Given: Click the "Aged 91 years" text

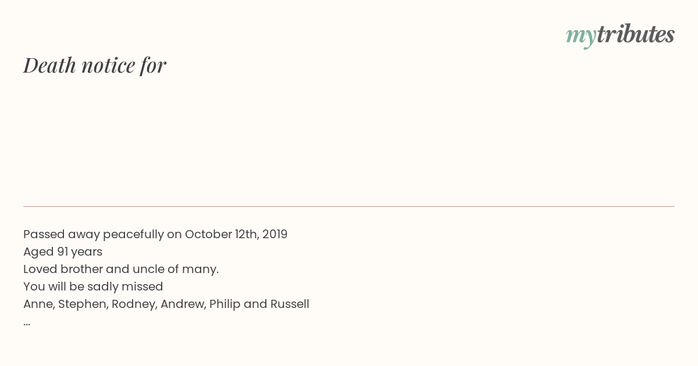Looking at the screenshot, I should [63, 252].
